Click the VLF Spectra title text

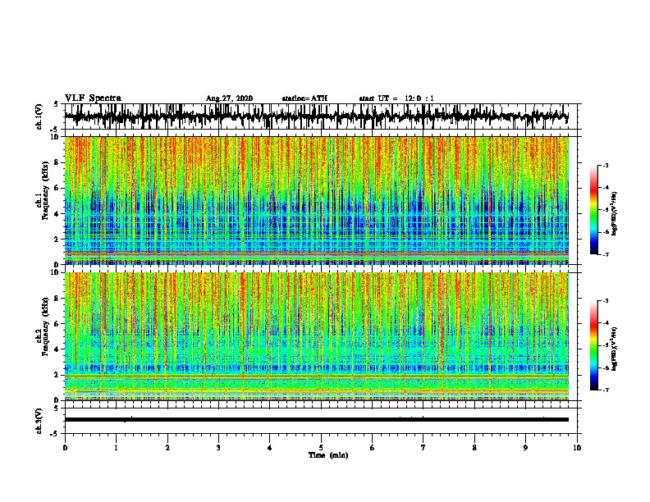[x=93, y=98]
